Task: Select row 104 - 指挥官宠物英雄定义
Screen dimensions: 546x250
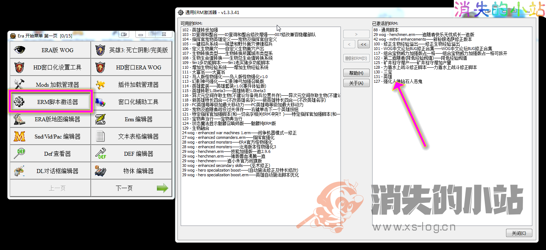Action: pos(261,39)
